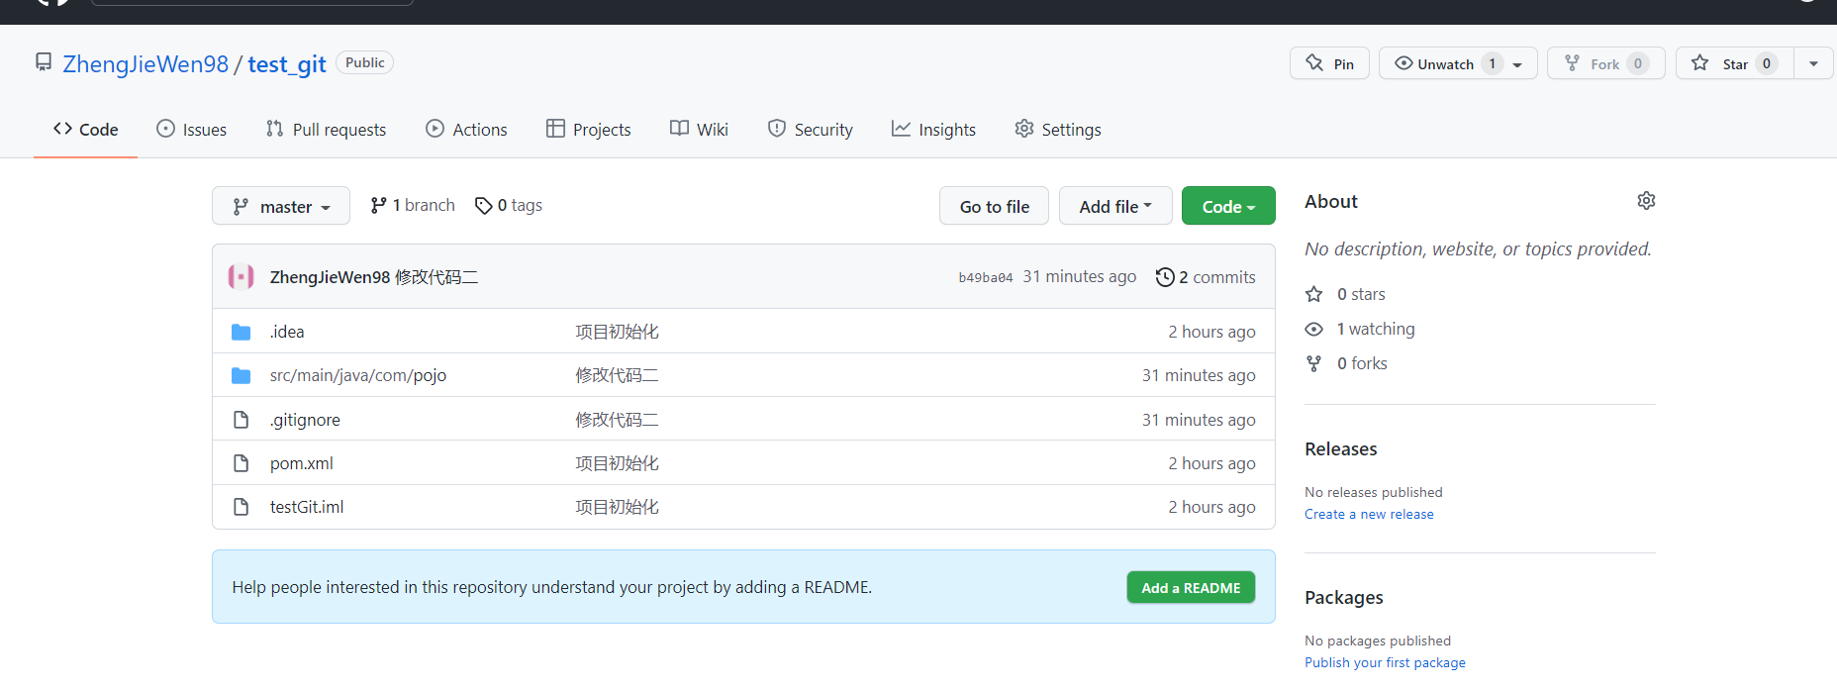1837x691 pixels.
Task: Click the star icon beside 0 stars
Action: click(1314, 294)
